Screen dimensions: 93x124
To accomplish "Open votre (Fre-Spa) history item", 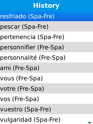I will (x=47, y=88).
